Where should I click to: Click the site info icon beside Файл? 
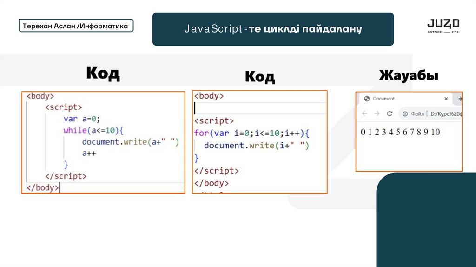tap(405, 114)
